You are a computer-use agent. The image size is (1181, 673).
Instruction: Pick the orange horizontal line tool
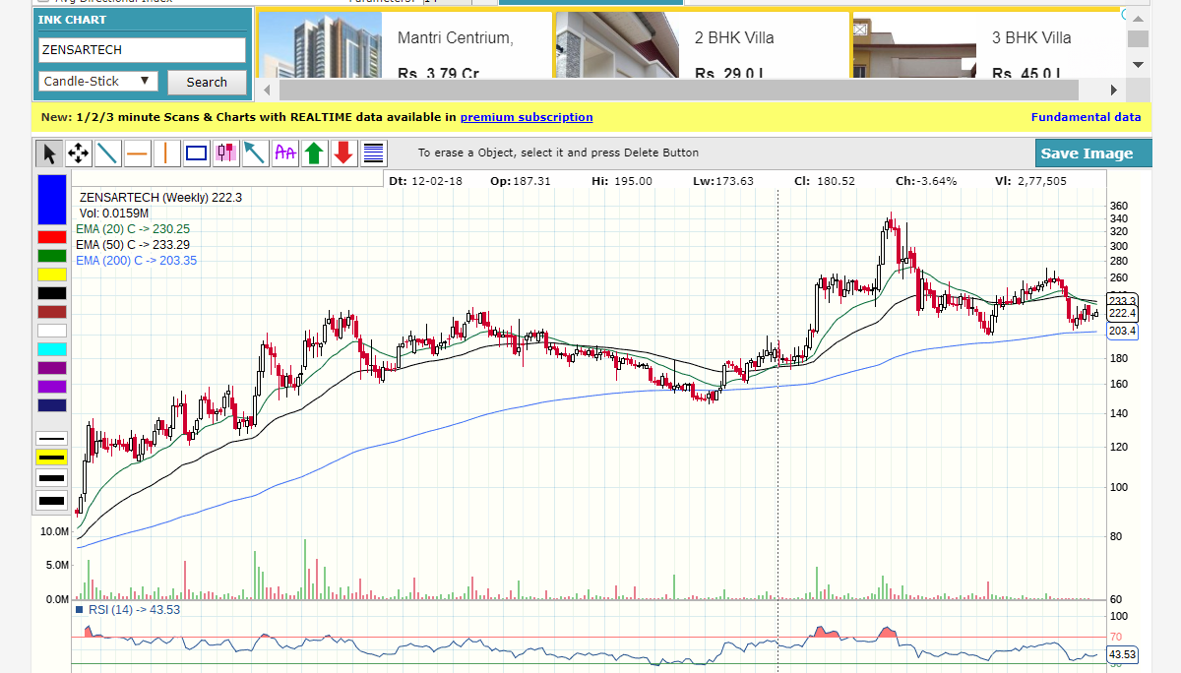(x=137, y=153)
